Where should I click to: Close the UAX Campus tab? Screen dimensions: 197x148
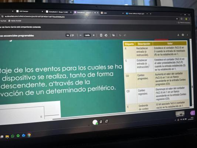coord(43,11)
